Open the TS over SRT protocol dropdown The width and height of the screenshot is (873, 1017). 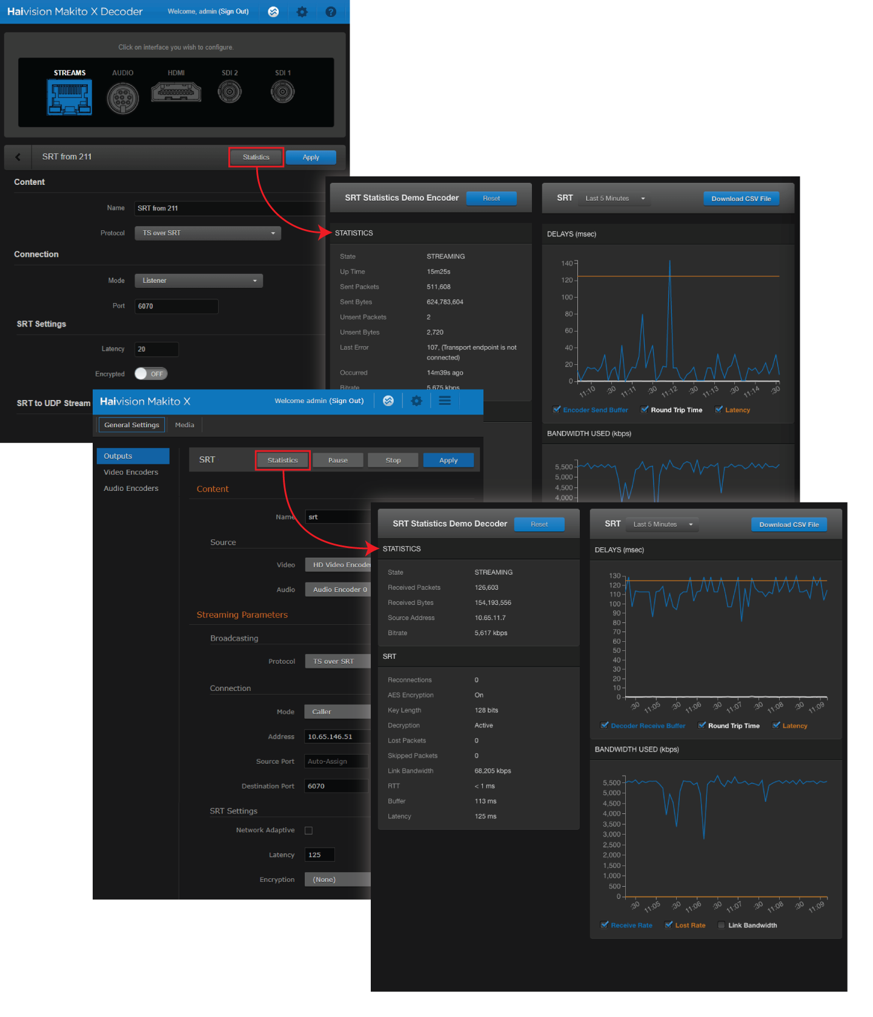tap(208, 233)
